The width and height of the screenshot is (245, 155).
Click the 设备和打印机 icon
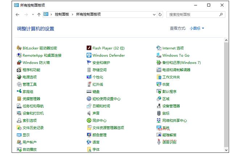point(19,113)
